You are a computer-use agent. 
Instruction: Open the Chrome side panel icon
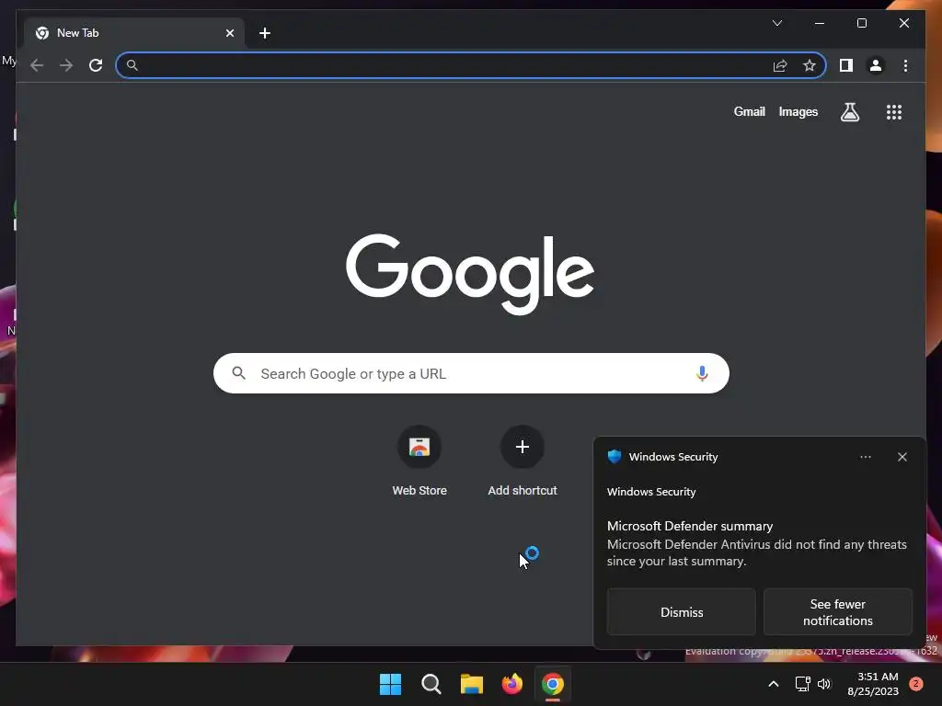pyautogui.click(x=846, y=65)
